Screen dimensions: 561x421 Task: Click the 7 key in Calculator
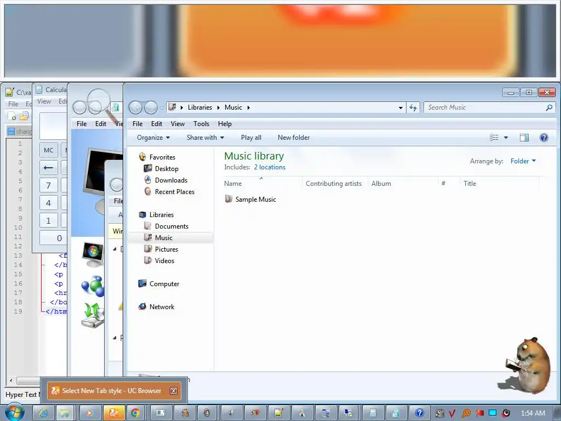48,185
